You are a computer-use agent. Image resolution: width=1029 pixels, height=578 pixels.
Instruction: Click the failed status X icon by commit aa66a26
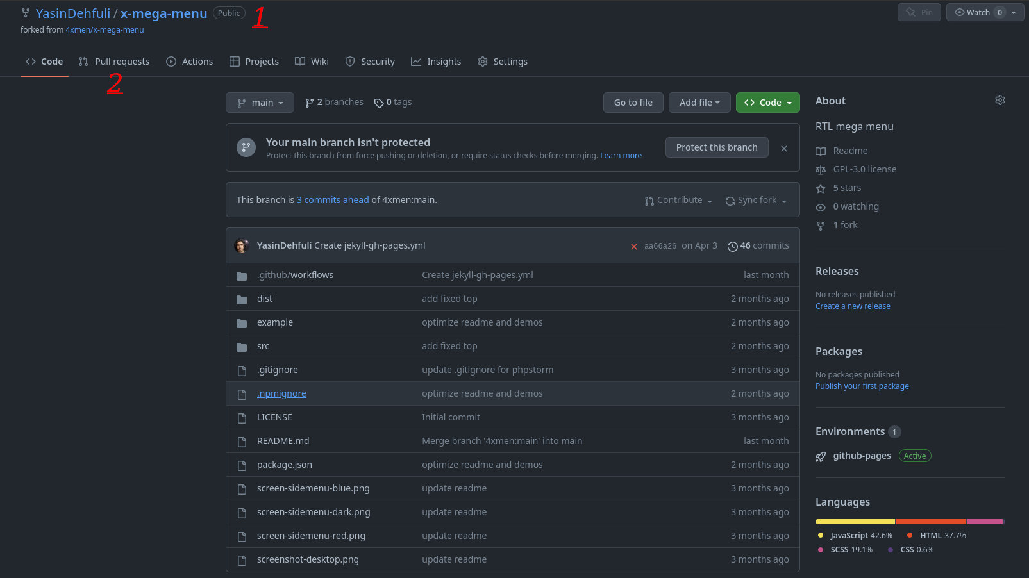633,247
